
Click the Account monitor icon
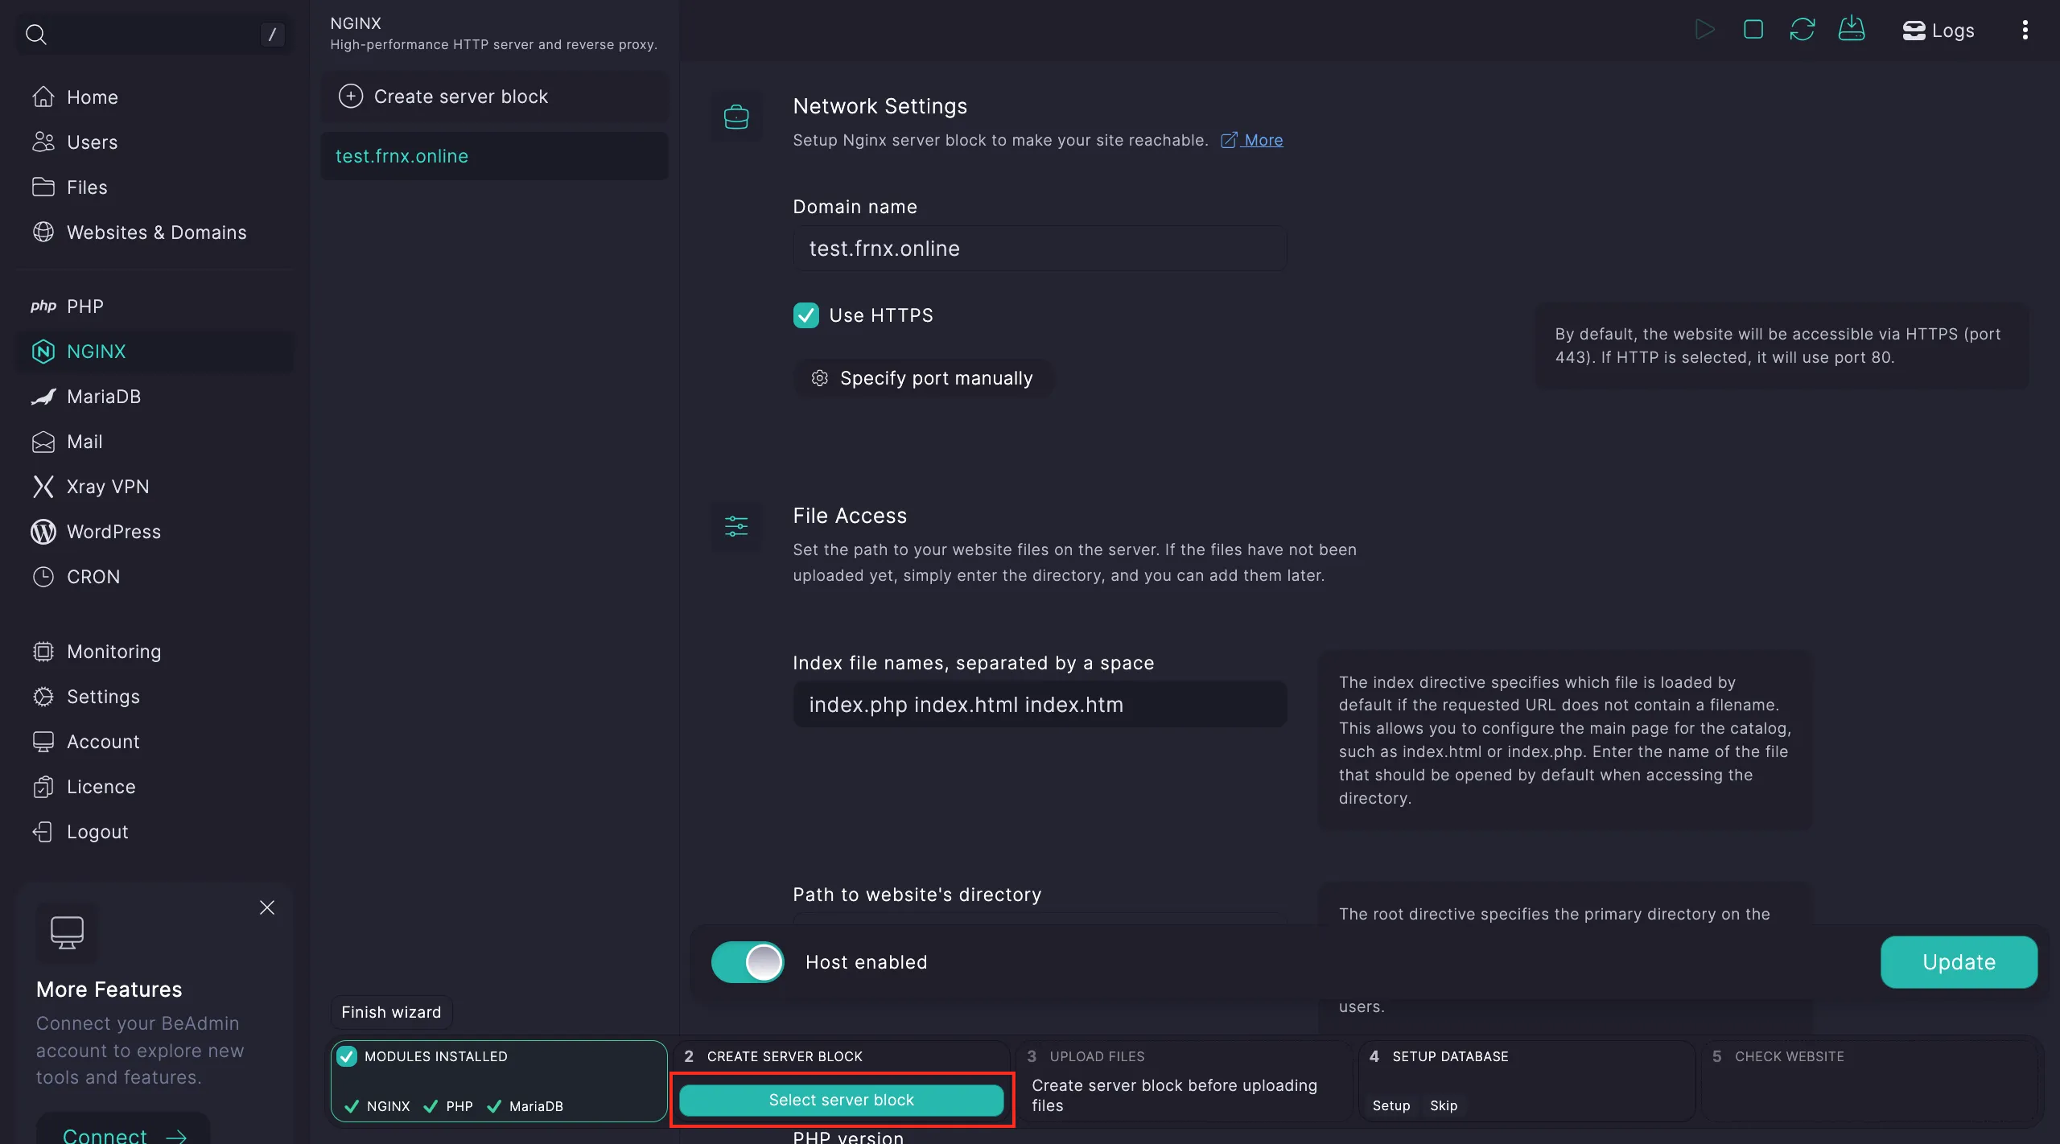coord(43,742)
